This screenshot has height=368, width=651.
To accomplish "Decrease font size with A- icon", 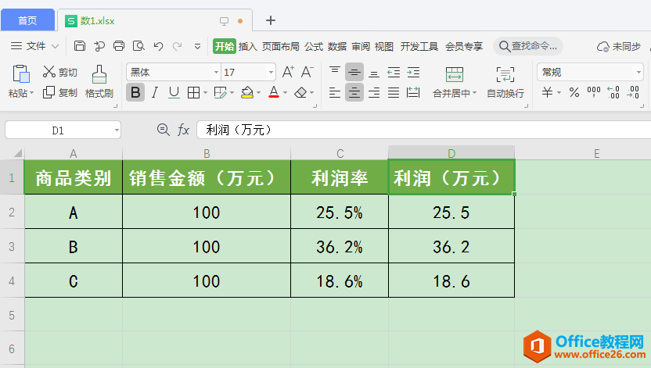I will (x=308, y=72).
